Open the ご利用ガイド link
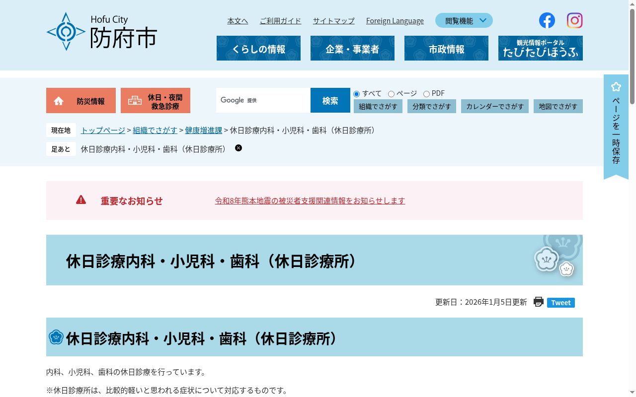This screenshot has width=636, height=397. click(x=280, y=21)
